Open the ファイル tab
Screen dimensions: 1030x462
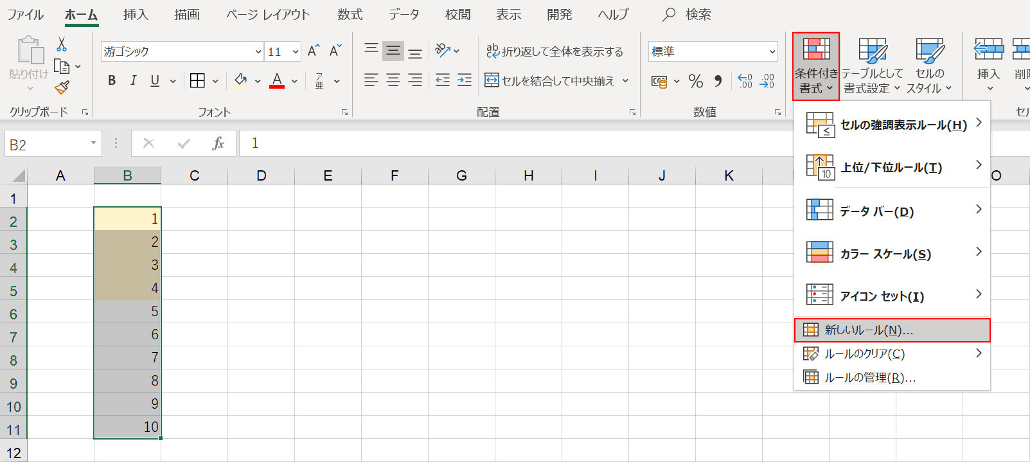(x=25, y=14)
